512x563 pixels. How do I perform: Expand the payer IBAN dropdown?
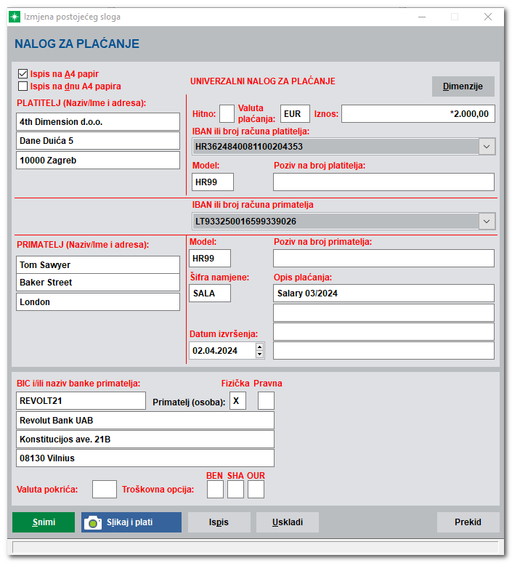pyautogui.click(x=487, y=147)
